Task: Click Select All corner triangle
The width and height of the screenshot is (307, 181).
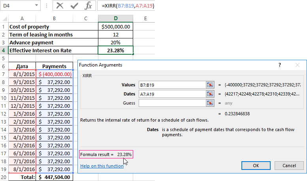Action: 4,19
